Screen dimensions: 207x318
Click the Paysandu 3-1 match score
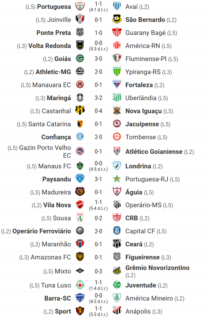click(98, 179)
